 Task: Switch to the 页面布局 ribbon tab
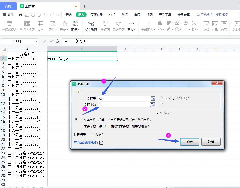pos(96,15)
